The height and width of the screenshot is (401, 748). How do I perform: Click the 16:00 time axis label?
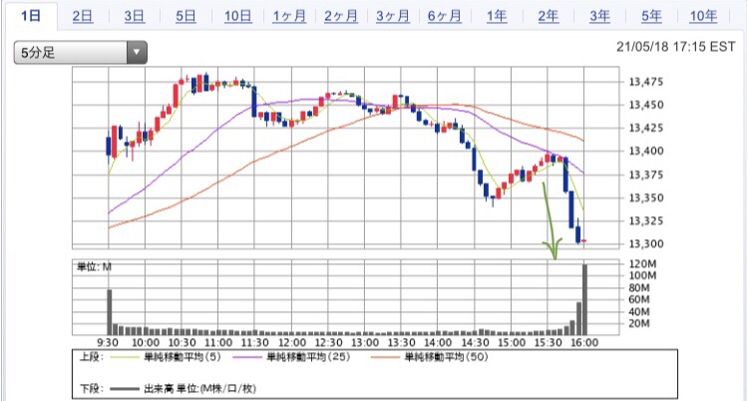584,343
